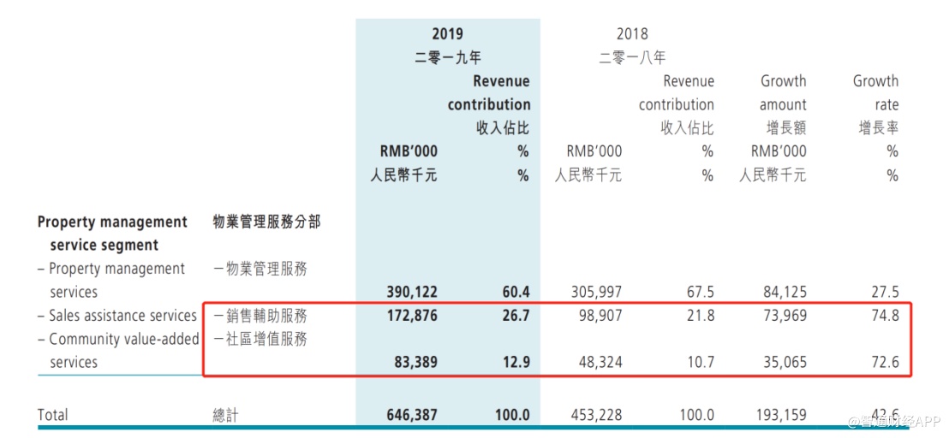This screenshot has height=438, width=949.
Task: Click the 60.4 revenue contribution cell
Action: point(514,292)
